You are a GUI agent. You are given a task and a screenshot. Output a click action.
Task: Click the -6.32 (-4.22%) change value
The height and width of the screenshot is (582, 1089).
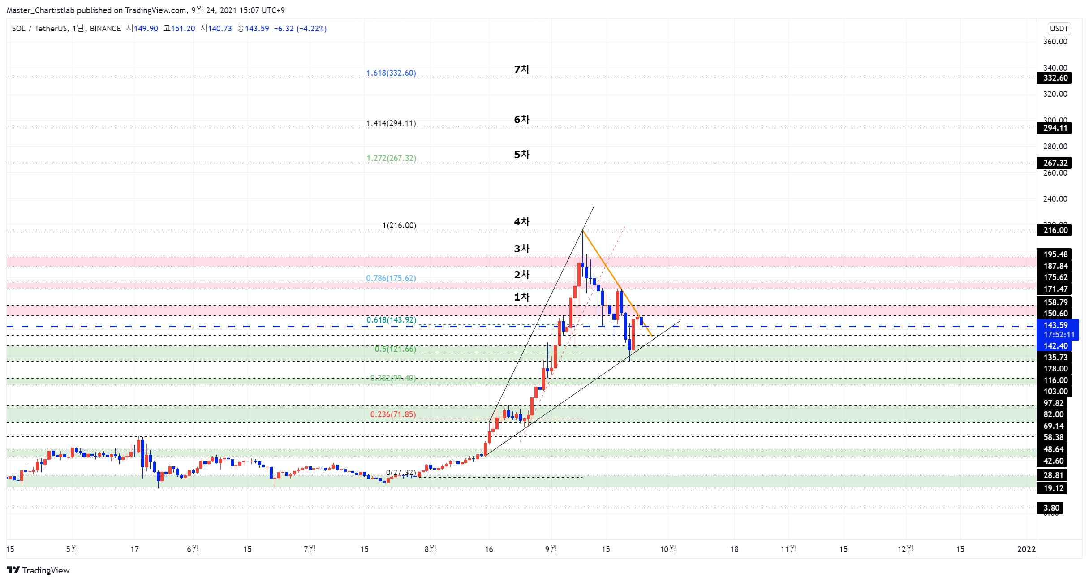point(300,29)
